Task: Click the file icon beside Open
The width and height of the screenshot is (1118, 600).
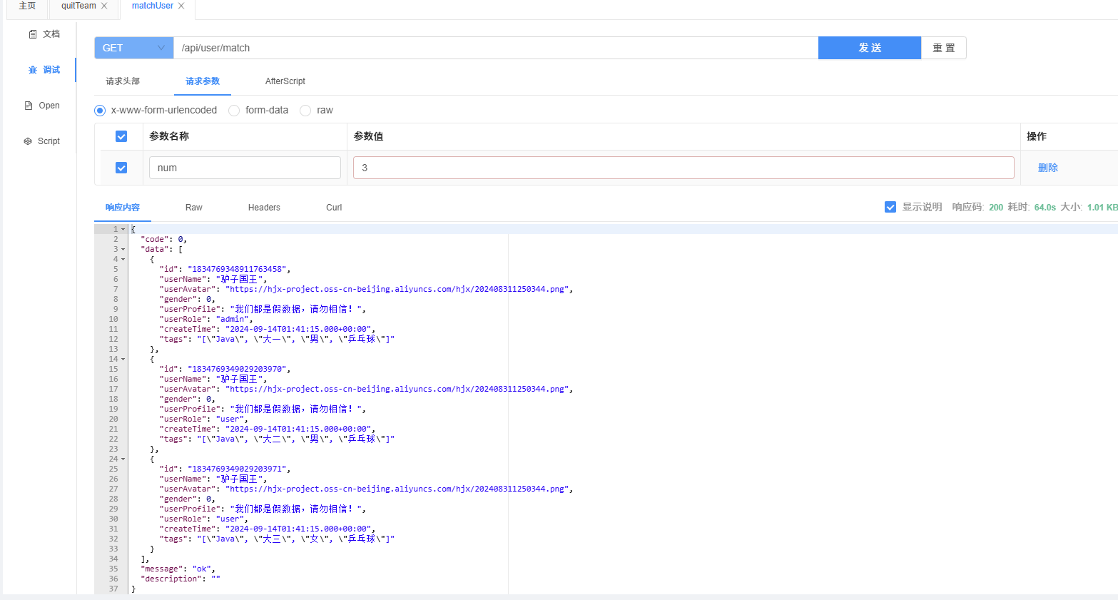Action: [29, 106]
